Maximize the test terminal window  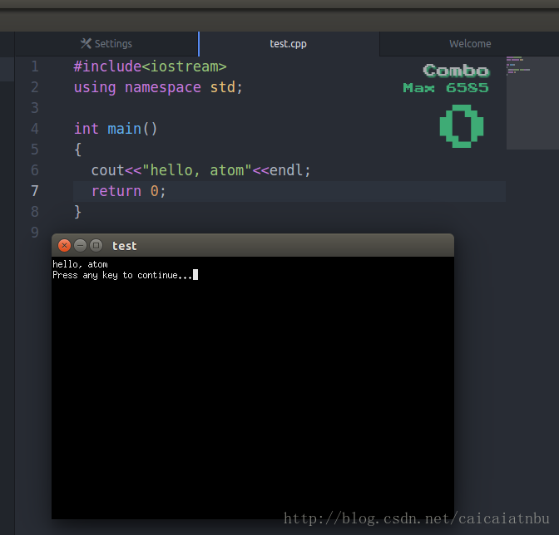96,245
